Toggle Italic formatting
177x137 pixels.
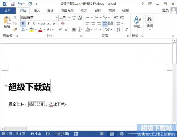click(x=28, y=24)
